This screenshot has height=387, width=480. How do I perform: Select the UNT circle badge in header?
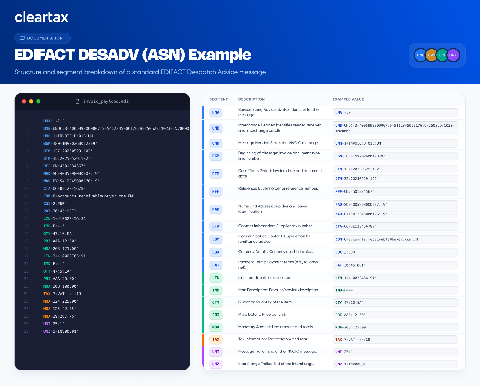point(453,55)
